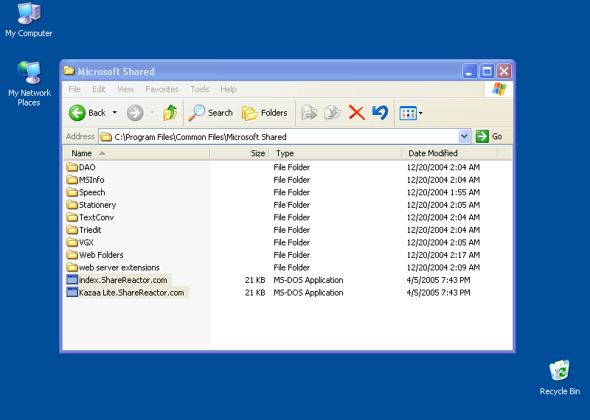This screenshot has width=590, height=420.
Task: Click the '21 KB' size of index.ShareReactor.com
Action: coord(254,280)
